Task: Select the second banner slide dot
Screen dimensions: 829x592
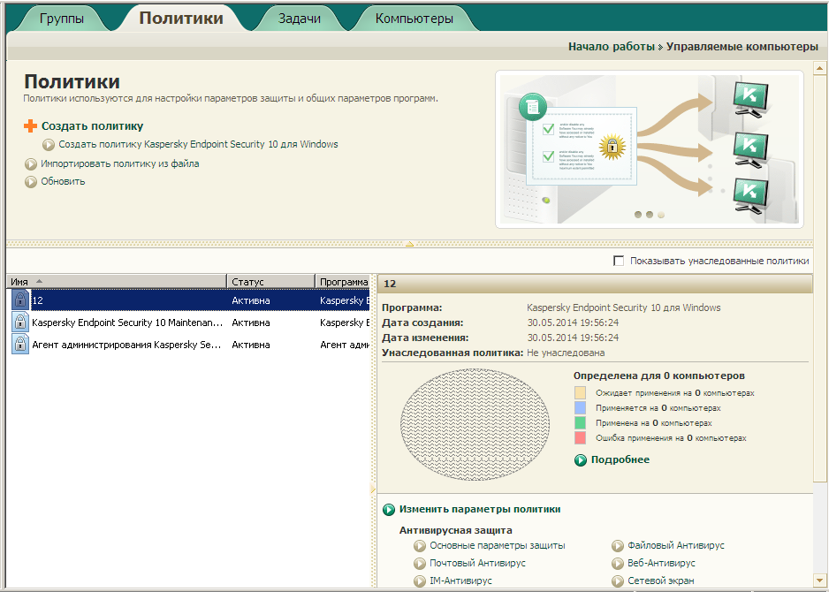Action: (x=650, y=215)
